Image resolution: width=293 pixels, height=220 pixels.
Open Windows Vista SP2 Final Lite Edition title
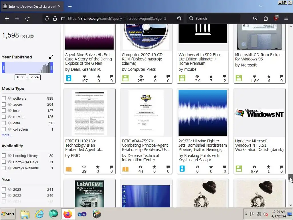click(x=199, y=59)
